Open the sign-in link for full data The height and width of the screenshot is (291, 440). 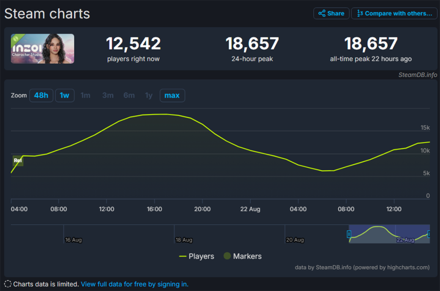(135, 284)
